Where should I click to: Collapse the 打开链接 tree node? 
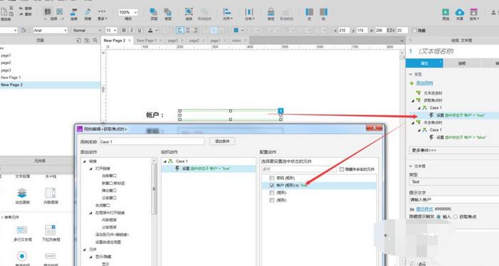click(x=90, y=169)
